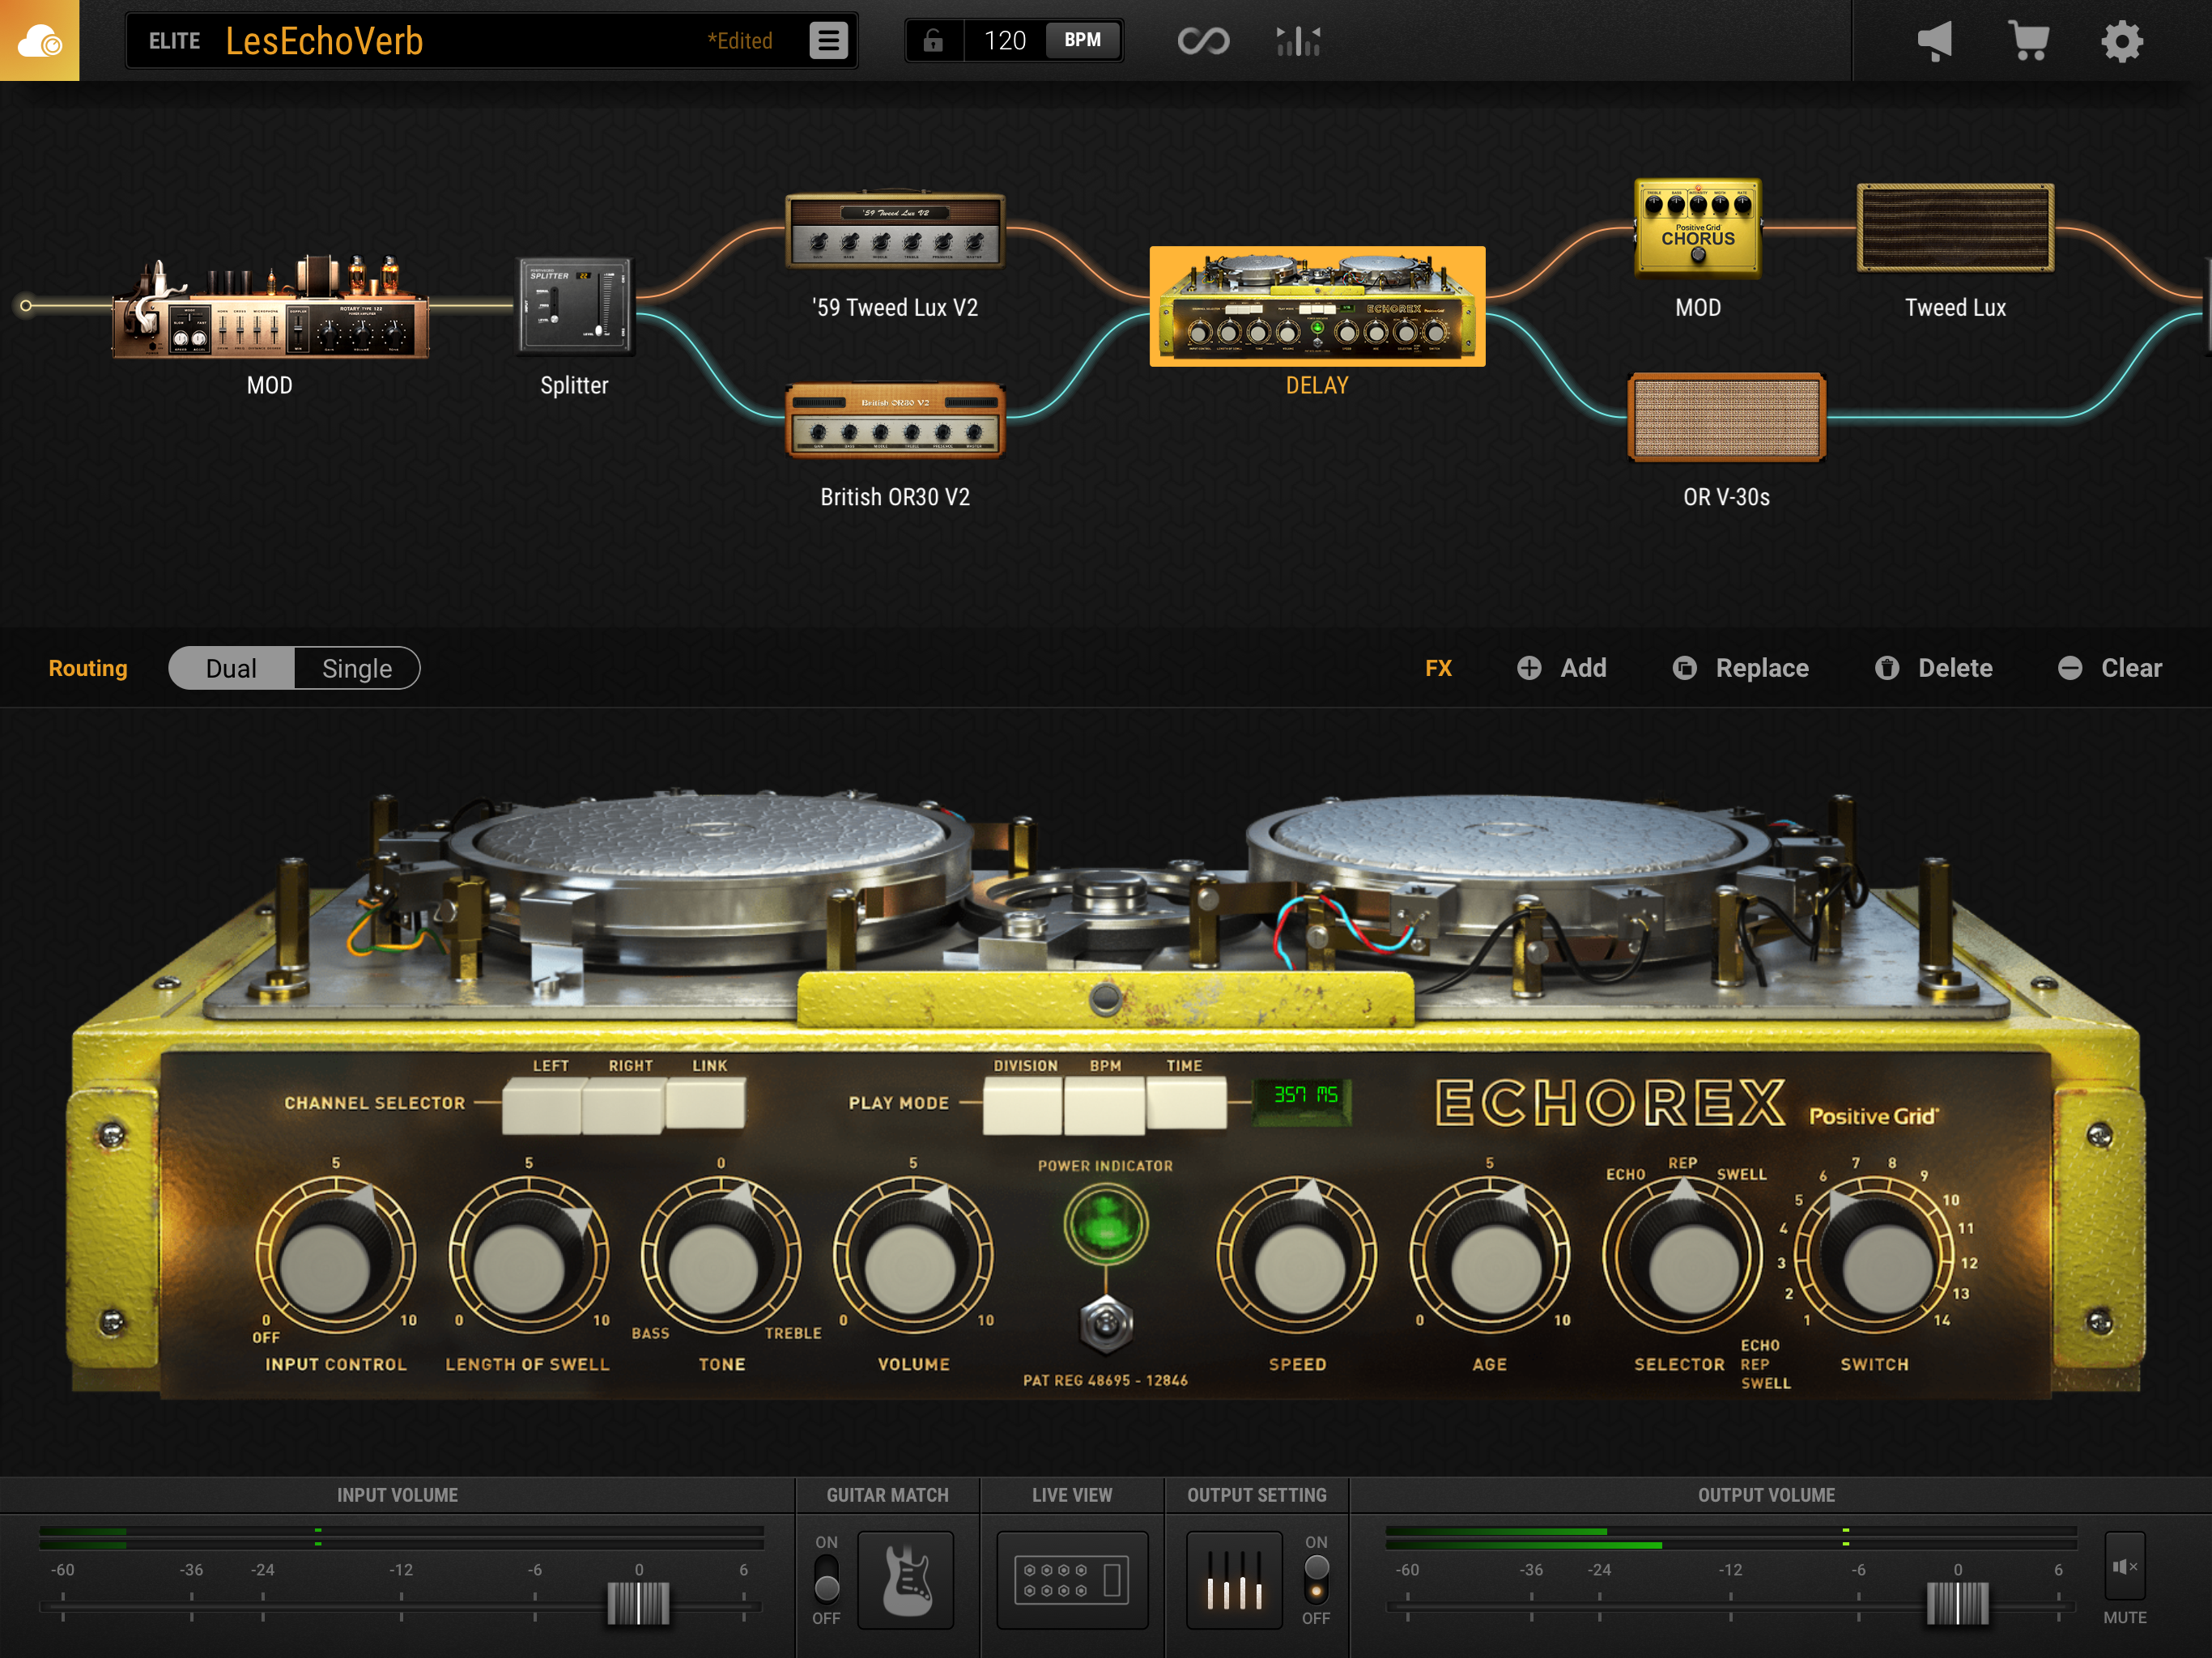Flip the Echorex power toggle switch
This screenshot has width=2212, height=1658.
click(x=1105, y=1324)
